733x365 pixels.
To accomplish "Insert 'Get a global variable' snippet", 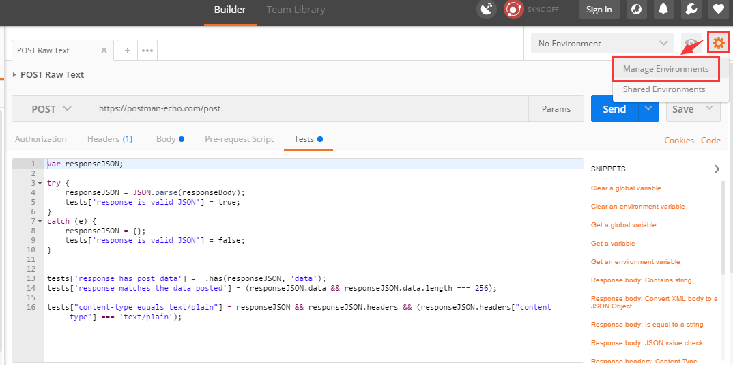I will (x=624, y=225).
